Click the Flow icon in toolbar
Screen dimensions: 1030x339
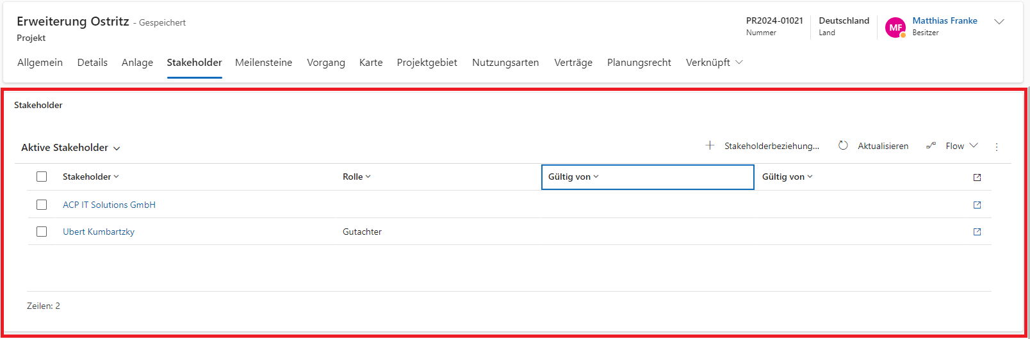[x=931, y=146]
